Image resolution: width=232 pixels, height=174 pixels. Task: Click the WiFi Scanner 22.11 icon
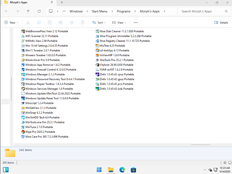(23, 36)
